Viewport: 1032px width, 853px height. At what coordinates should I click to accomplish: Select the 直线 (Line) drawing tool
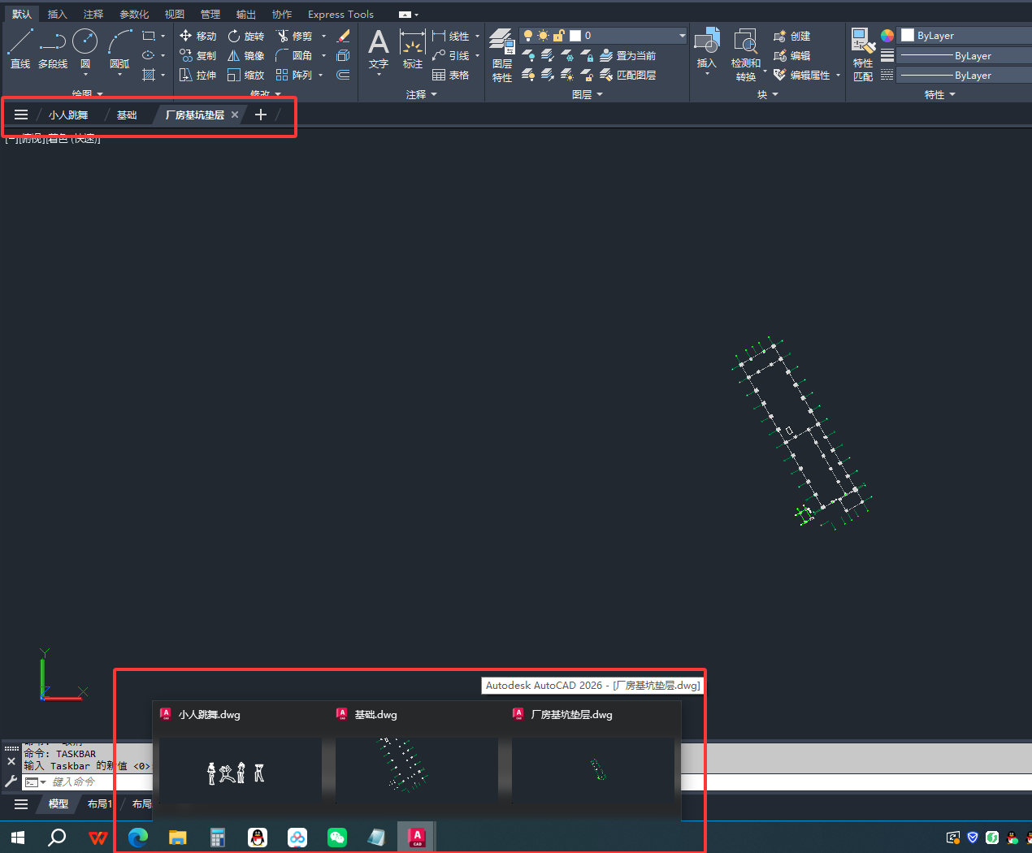coord(20,49)
